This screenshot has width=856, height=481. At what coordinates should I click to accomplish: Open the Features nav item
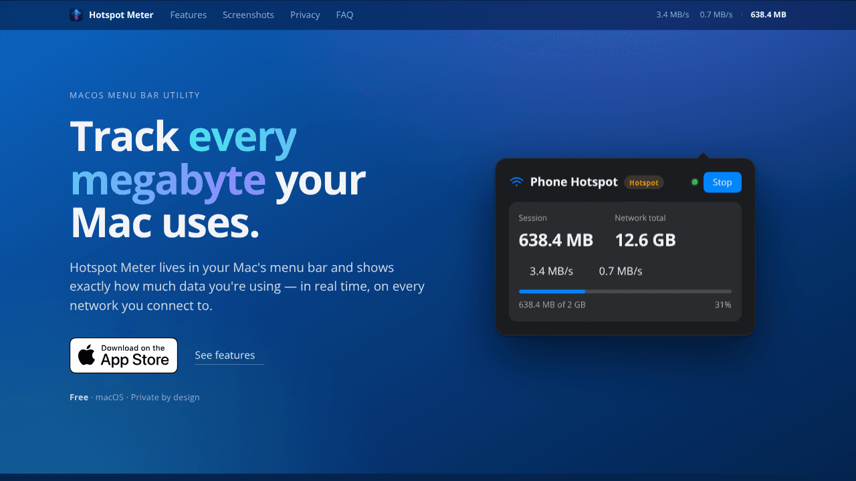point(189,15)
